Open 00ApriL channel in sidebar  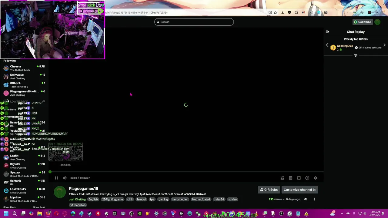click(24, 85)
